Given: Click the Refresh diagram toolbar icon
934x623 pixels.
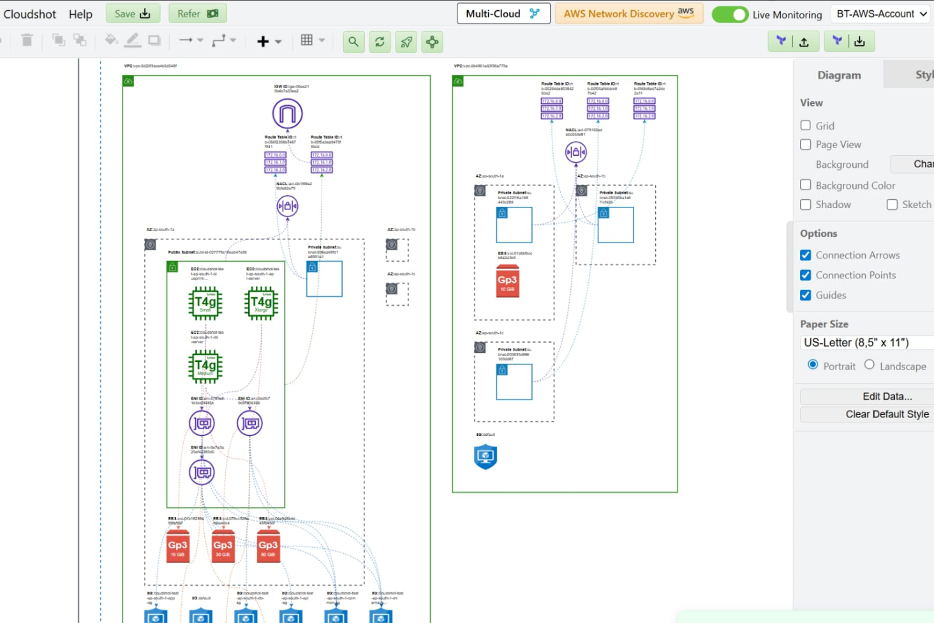Looking at the screenshot, I should pyautogui.click(x=380, y=41).
